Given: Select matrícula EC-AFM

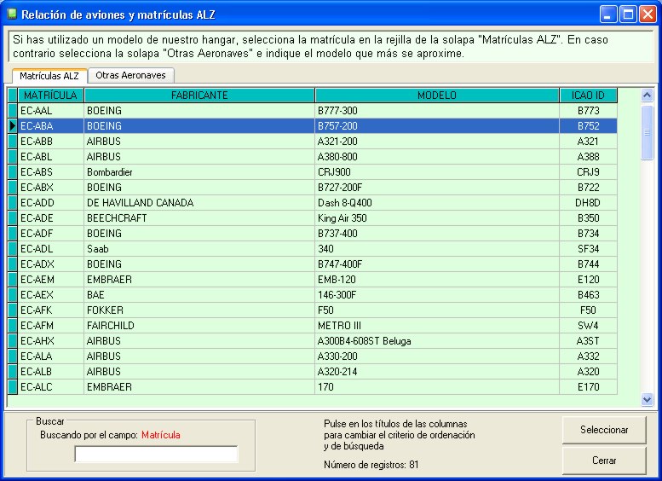Looking at the screenshot, I should pos(50,326).
